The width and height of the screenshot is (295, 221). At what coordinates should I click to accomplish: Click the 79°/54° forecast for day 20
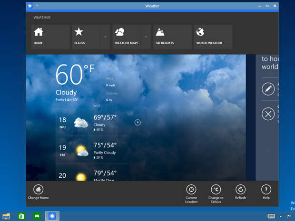coord(105,173)
